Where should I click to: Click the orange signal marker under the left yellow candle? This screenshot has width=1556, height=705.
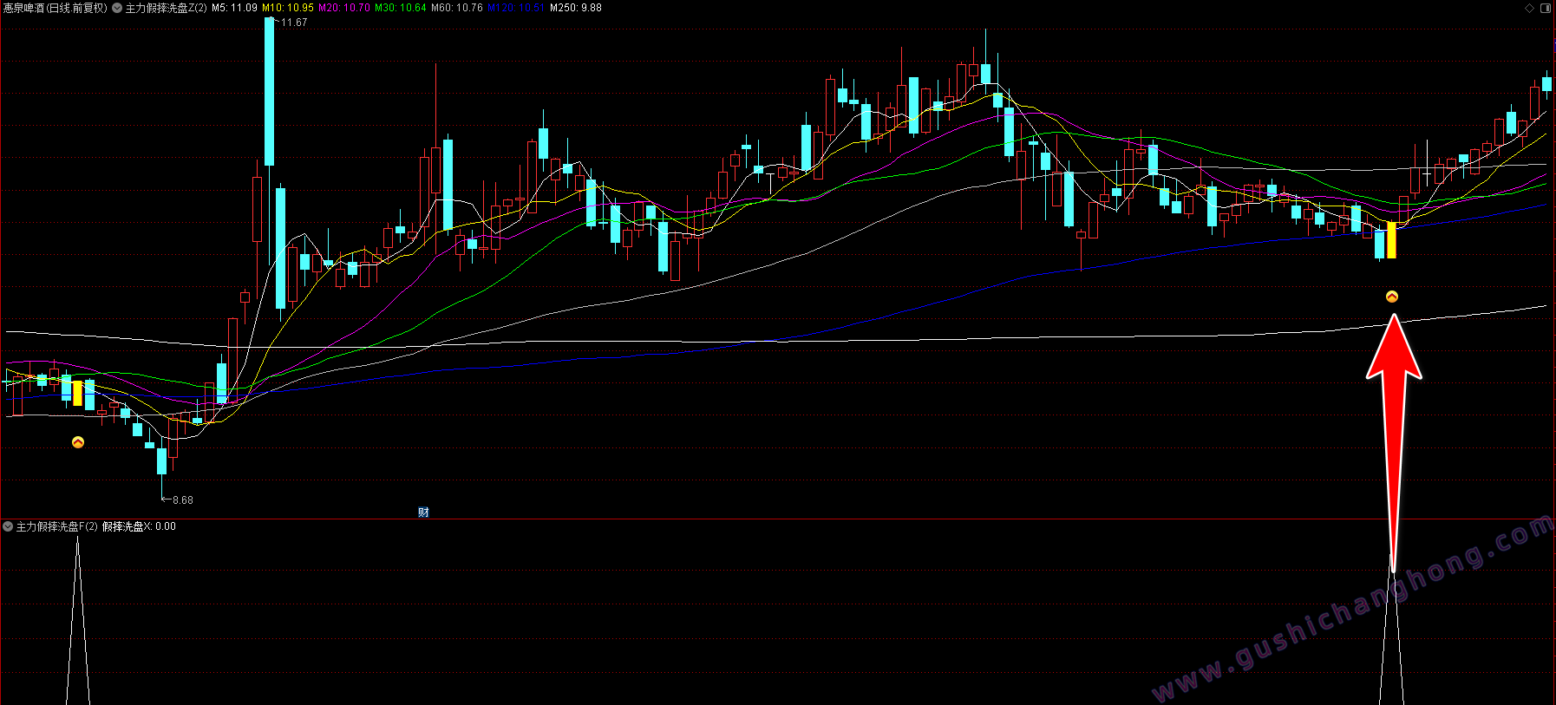click(x=78, y=442)
